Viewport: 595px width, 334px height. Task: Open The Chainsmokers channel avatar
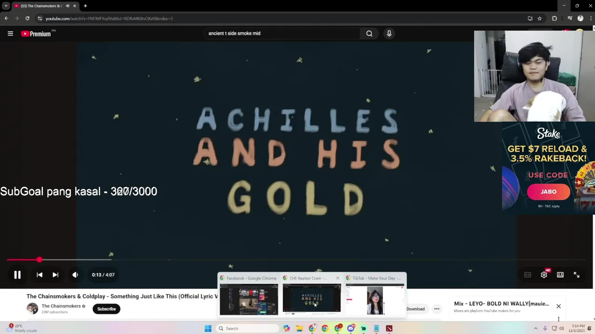coord(32,308)
